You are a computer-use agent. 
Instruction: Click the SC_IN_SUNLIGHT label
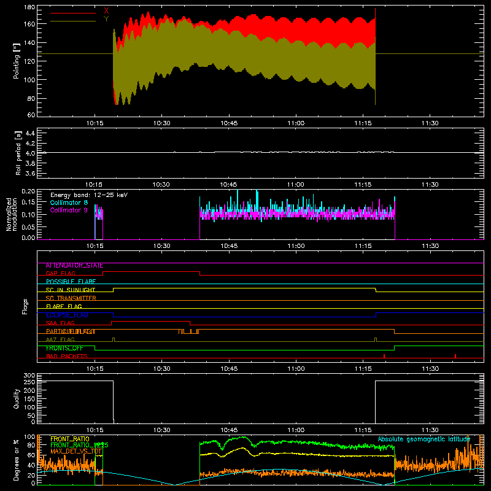click(x=71, y=290)
